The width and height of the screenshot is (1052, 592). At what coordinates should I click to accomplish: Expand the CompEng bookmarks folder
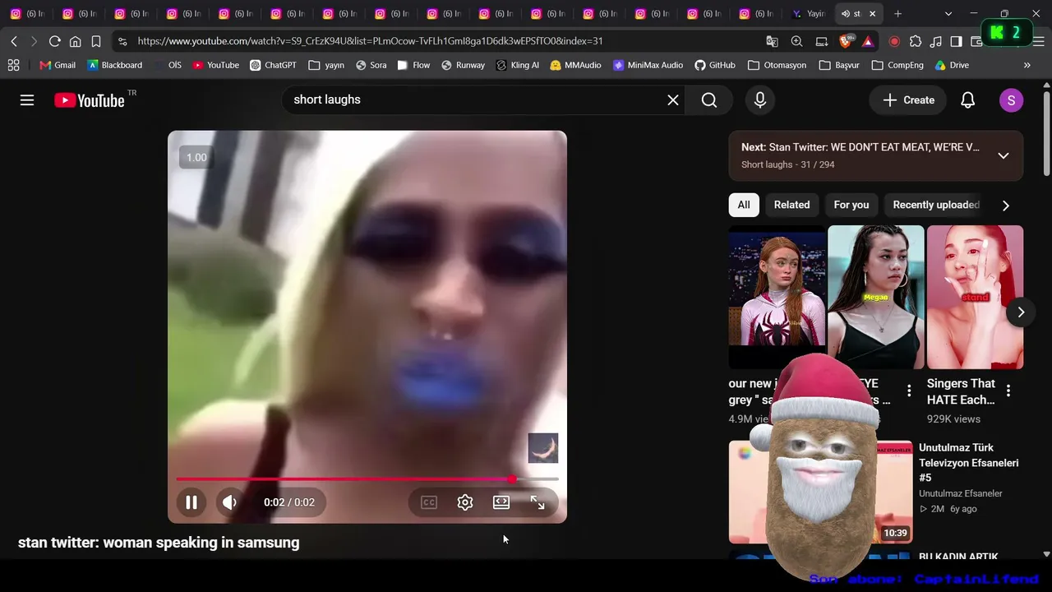[x=897, y=65]
